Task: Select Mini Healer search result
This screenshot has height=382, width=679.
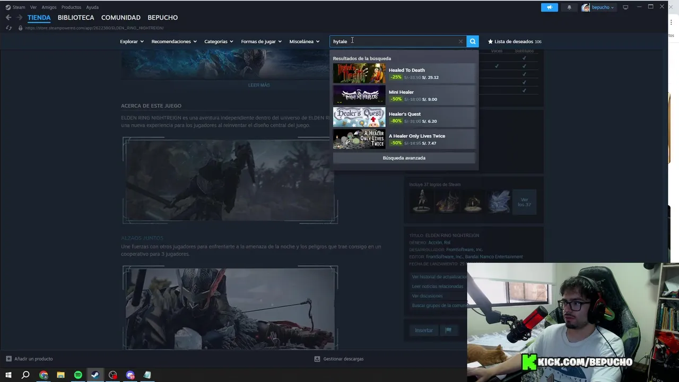Action: pyautogui.click(x=404, y=95)
